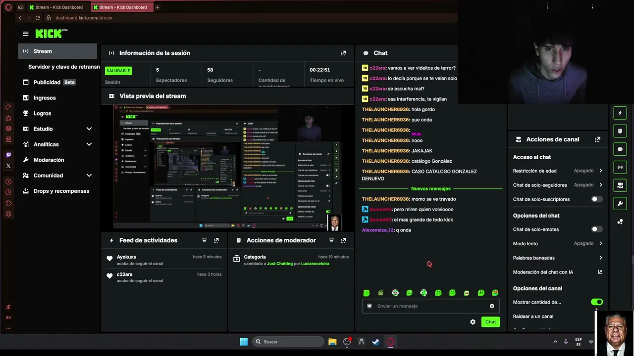This screenshot has height=356, width=634.
Task: Click the SALUDABLE session status badge
Action: (118, 71)
